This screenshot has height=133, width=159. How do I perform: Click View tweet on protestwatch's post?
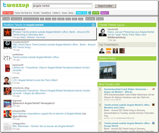(40, 37)
